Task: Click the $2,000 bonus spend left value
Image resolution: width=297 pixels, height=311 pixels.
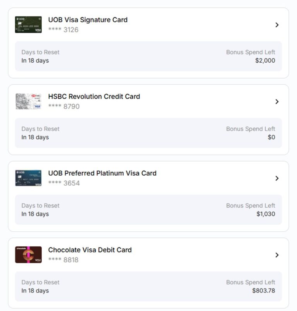Action: [266, 61]
